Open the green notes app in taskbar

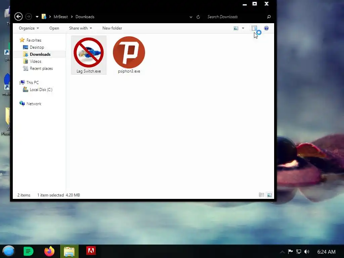28,251
